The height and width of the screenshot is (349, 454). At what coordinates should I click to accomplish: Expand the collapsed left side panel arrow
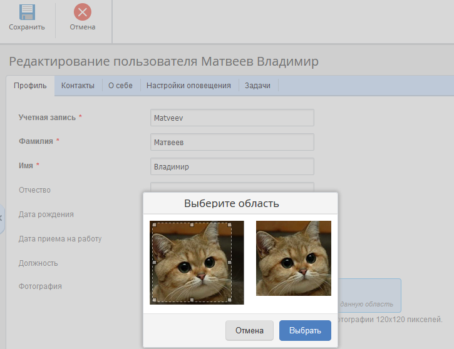tap(2, 218)
